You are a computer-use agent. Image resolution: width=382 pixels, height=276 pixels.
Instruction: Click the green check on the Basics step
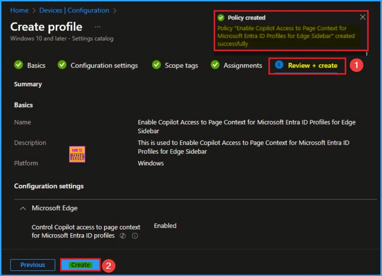[19, 65]
